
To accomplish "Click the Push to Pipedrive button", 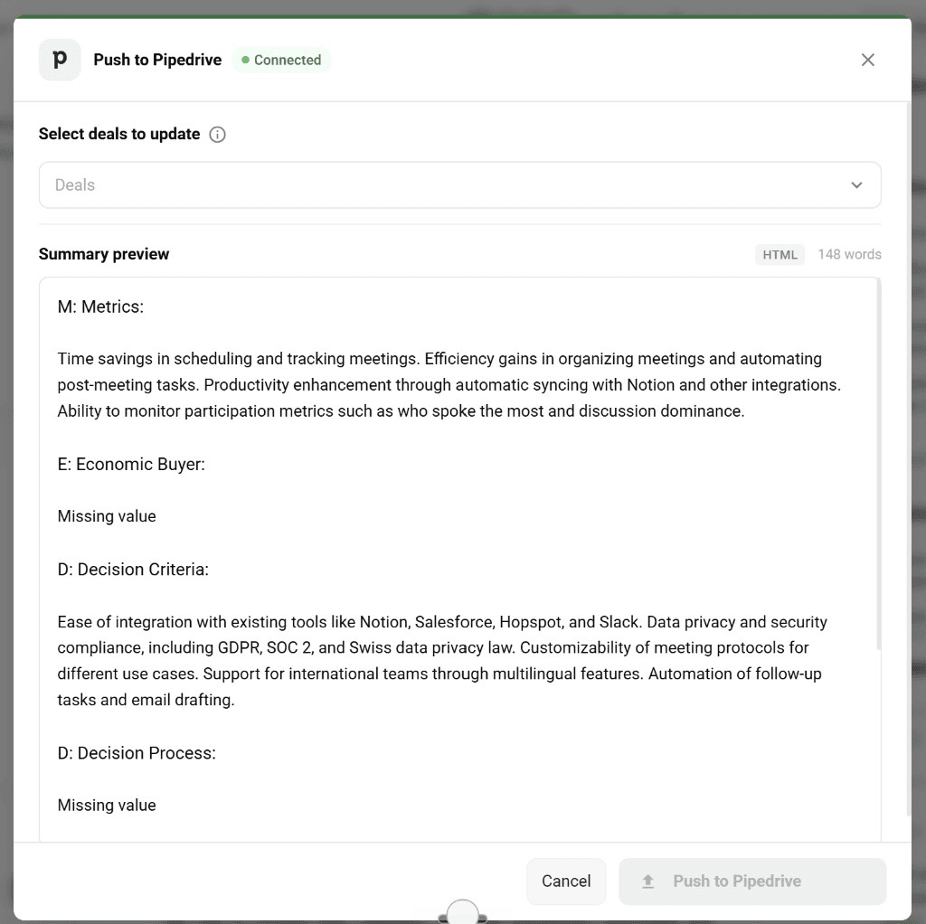I will tap(752, 881).
